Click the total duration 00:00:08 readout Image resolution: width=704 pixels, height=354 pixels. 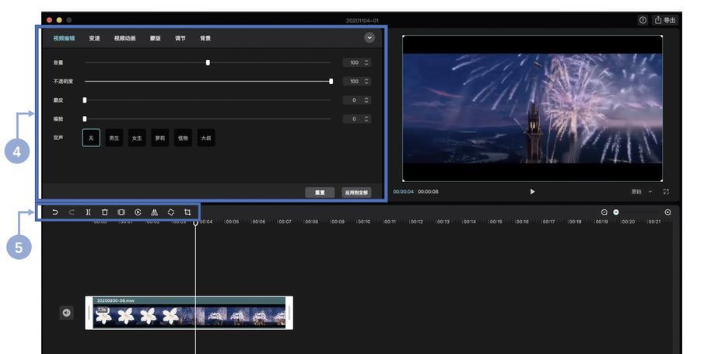tap(428, 191)
